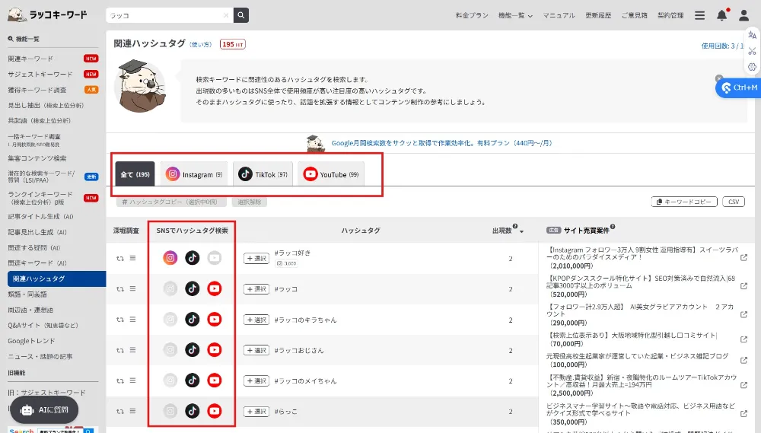Open external link for 2,010,000円 listing
This screenshot has width=761, height=433.
[743, 258]
